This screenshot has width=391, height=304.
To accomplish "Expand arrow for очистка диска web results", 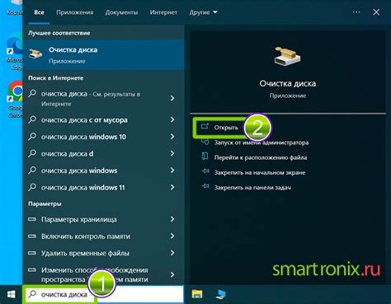I will [172, 98].
